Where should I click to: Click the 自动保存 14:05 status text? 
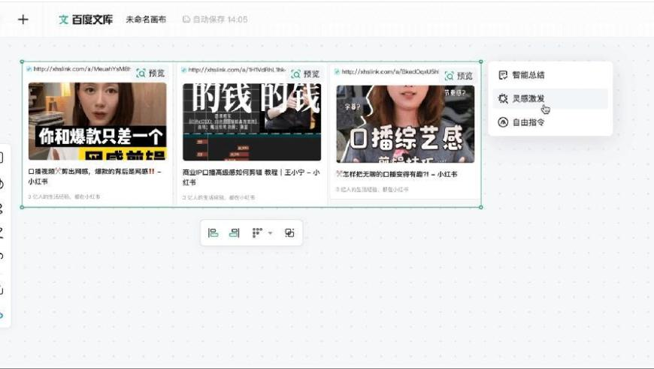click(215, 19)
